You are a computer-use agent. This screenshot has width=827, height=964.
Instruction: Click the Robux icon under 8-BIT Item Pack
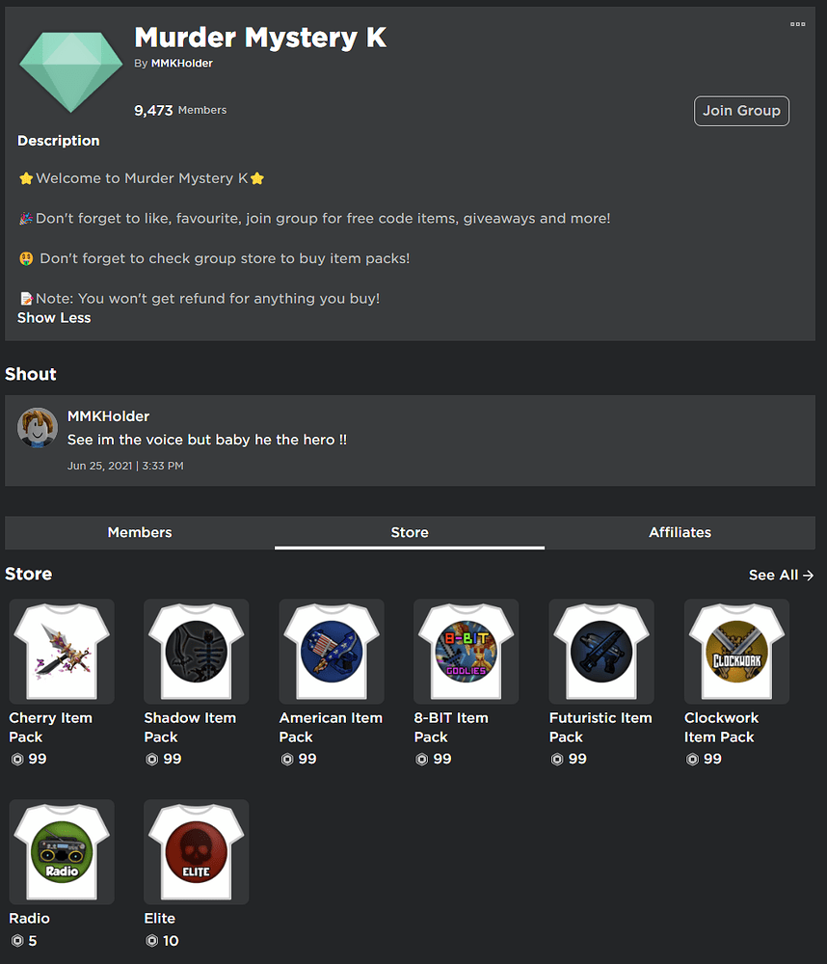[x=421, y=759]
